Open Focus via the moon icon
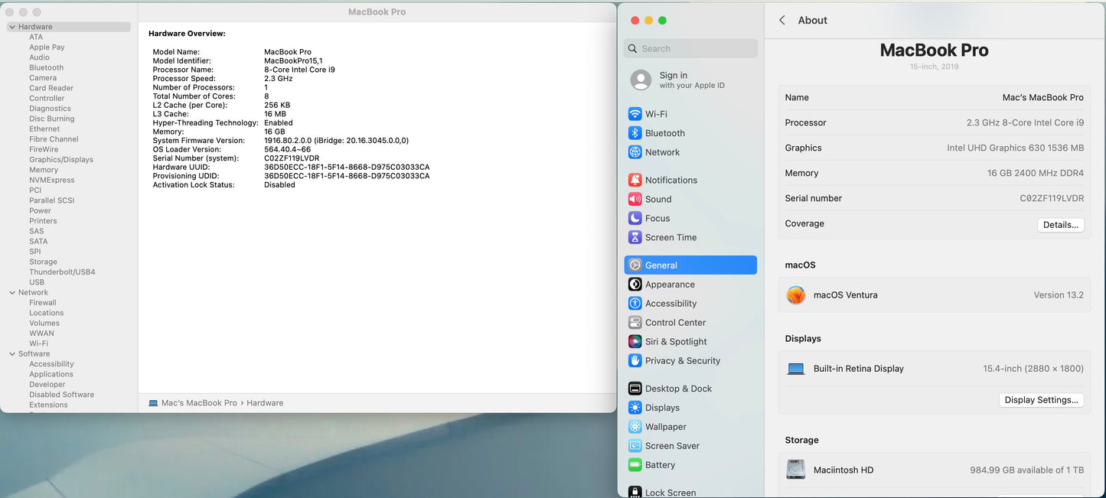Viewport: 1106px width, 498px height. pos(635,219)
